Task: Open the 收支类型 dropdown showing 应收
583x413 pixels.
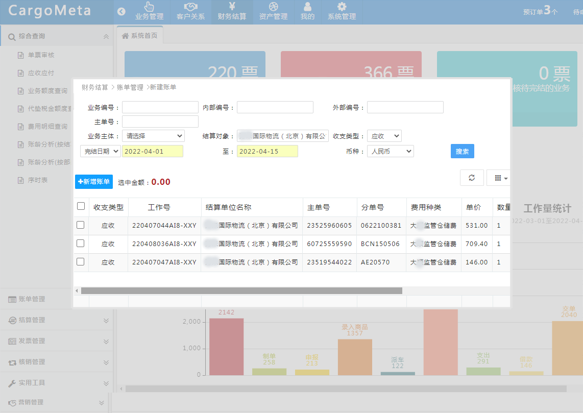Action: pyautogui.click(x=384, y=136)
